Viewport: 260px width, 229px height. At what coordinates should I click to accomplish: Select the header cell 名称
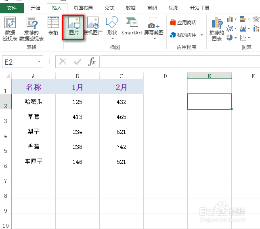click(x=34, y=87)
